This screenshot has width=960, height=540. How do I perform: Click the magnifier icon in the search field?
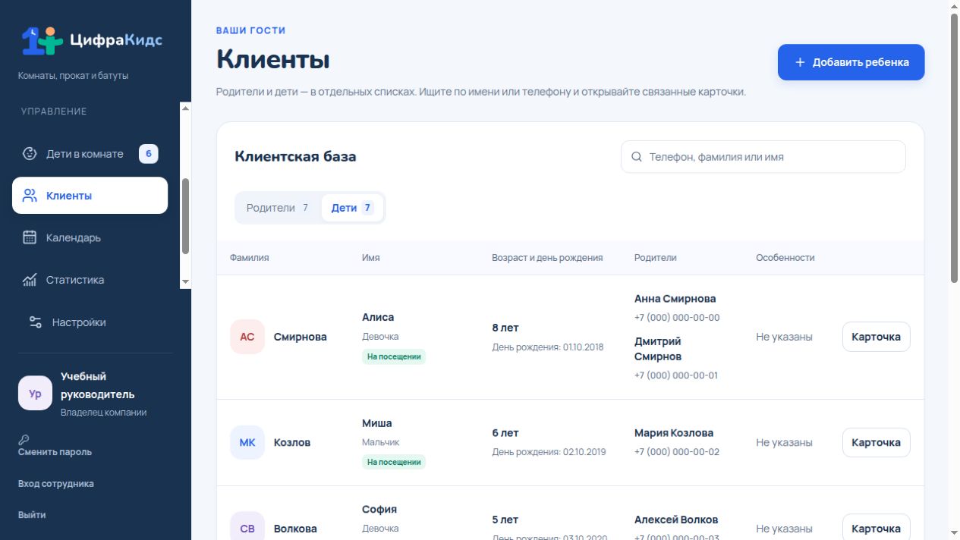click(637, 157)
